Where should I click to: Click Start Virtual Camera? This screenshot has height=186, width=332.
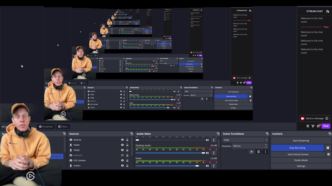pos(298,154)
